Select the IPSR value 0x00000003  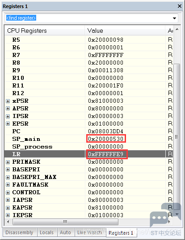[106, 116]
